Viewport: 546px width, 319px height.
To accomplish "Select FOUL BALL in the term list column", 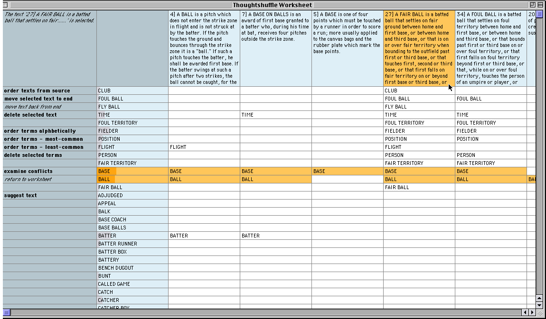I will click(132, 99).
